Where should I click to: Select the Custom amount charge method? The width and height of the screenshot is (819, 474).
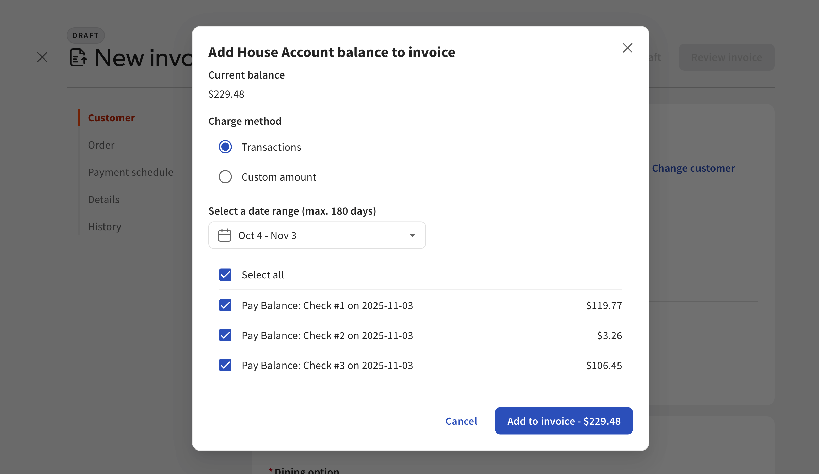pos(225,176)
